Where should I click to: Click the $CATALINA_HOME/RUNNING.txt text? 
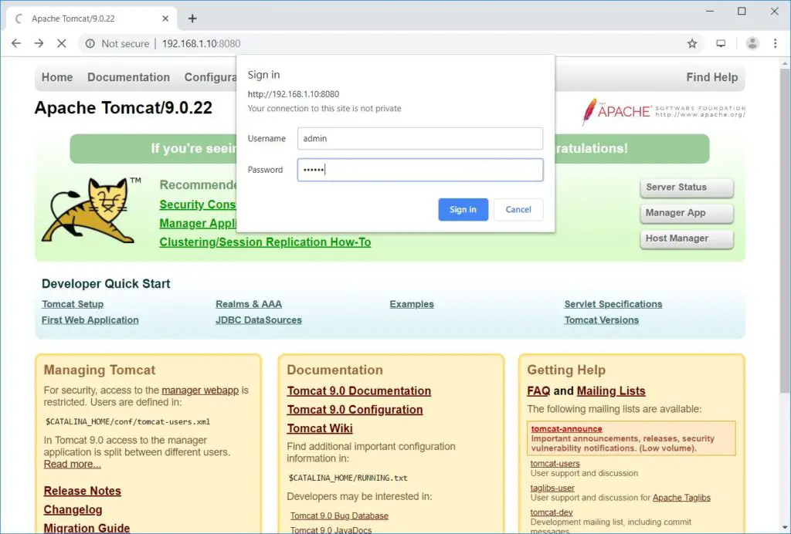pyautogui.click(x=348, y=478)
